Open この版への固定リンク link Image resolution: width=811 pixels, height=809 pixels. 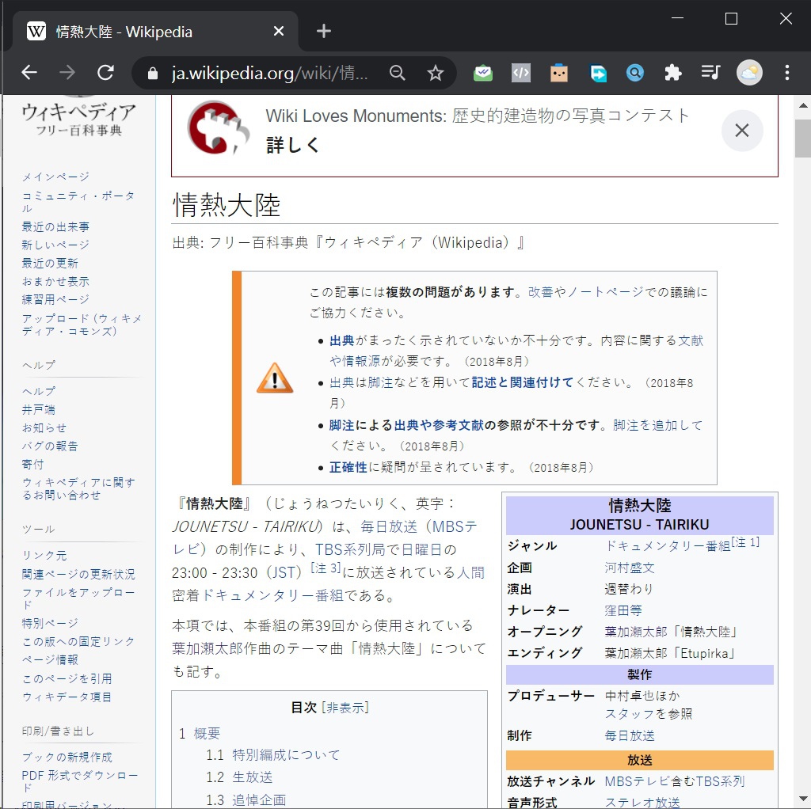coord(78,641)
